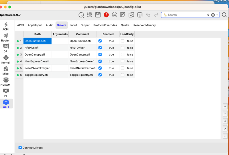Check LoadEarly for OpenCanopy.efi
Viewport: 229px width, 155px height.
tap(123, 54)
